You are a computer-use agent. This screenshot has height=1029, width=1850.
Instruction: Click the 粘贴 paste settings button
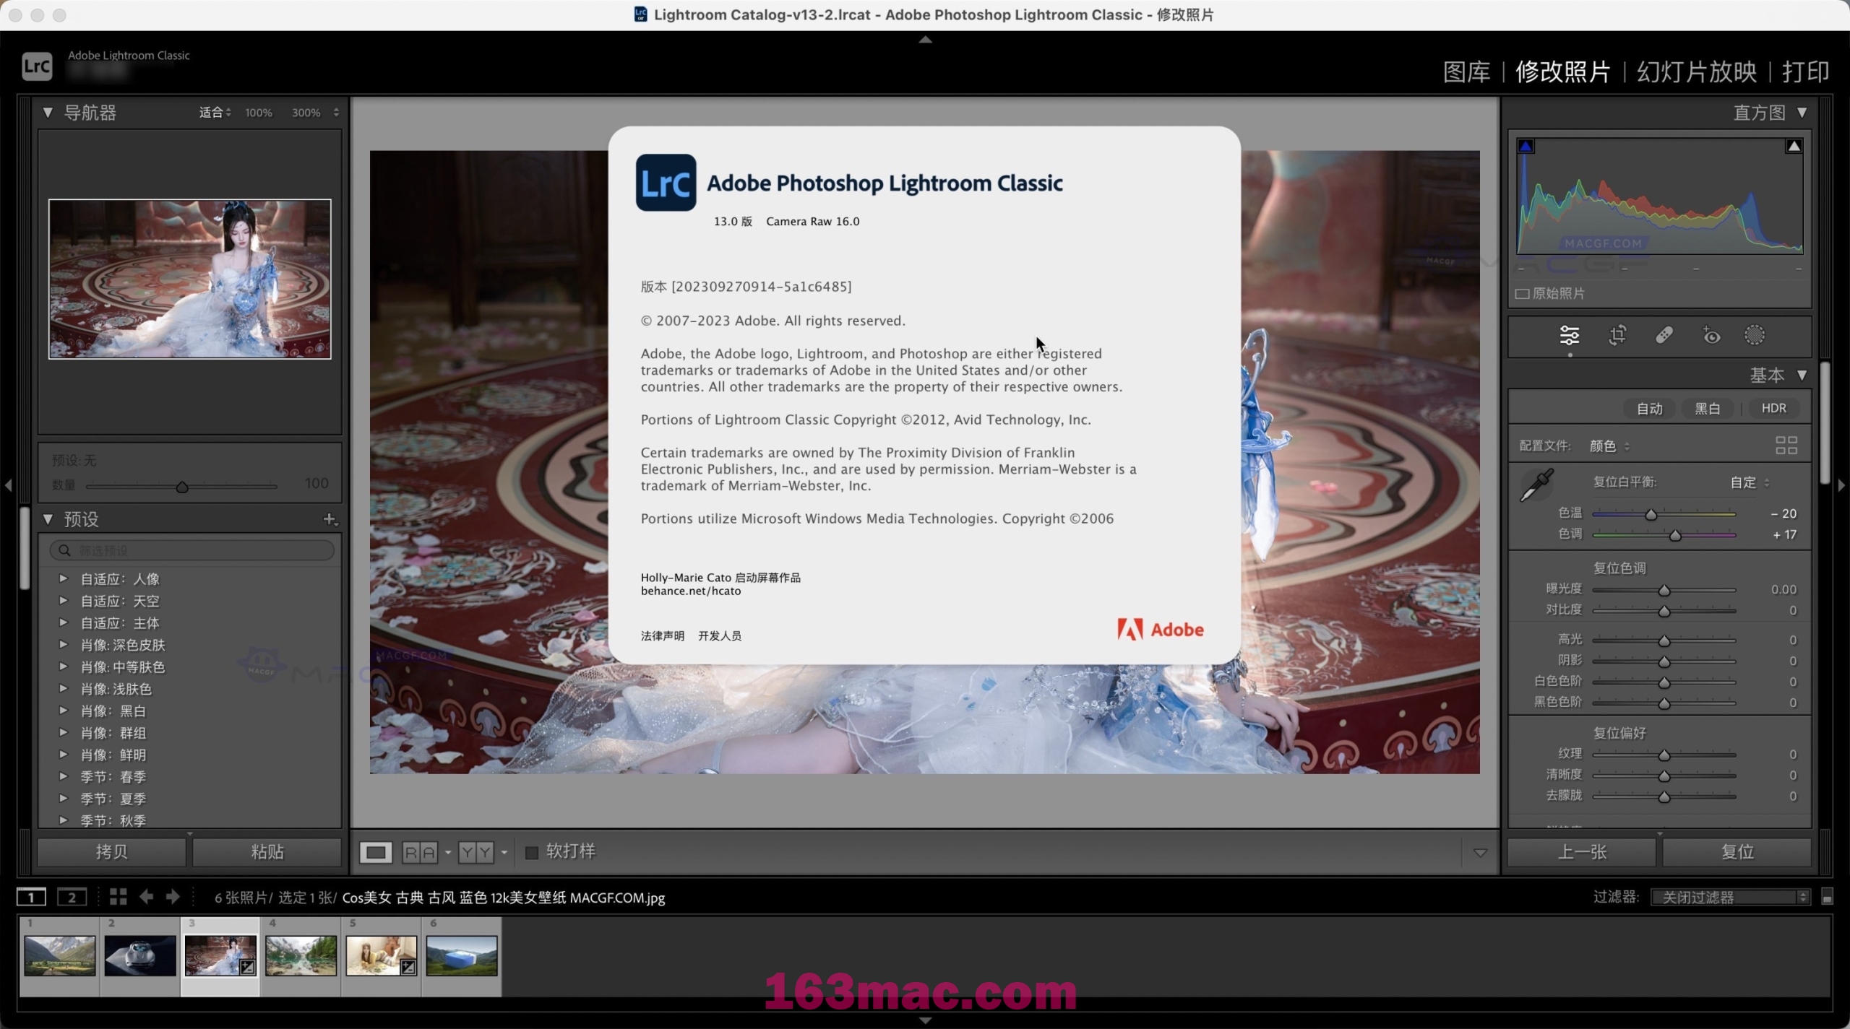[267, 852]
